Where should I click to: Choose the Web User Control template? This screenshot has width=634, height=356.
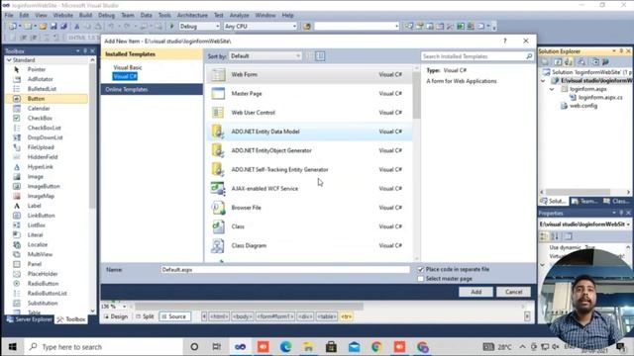(x=309, y=113)
